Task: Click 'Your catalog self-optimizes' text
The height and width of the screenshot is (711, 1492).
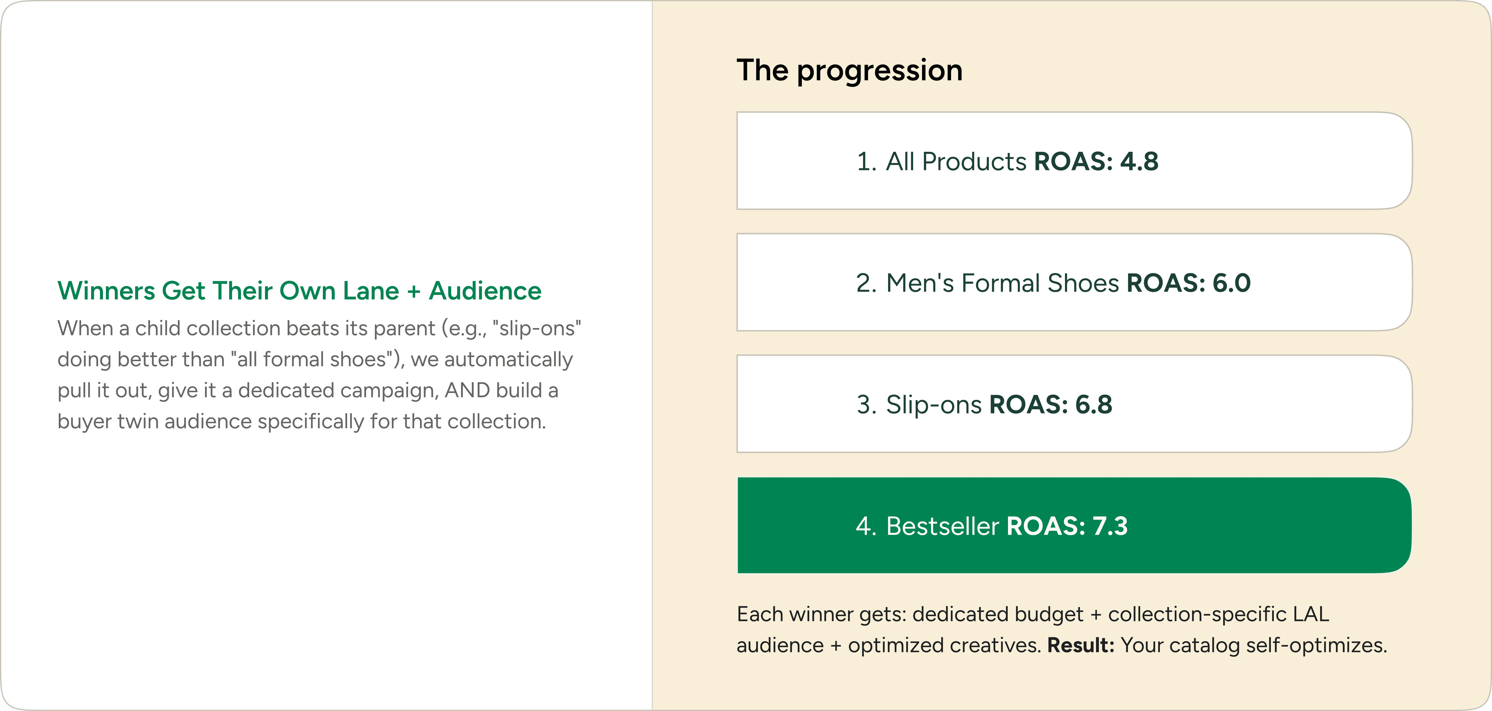Action: coord(1253,646)
